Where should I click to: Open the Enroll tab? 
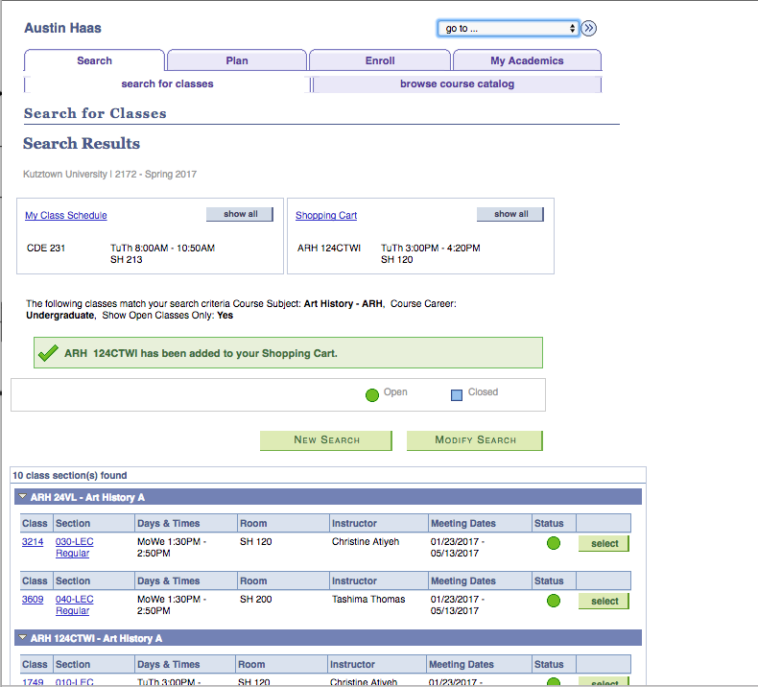(380, 60)
